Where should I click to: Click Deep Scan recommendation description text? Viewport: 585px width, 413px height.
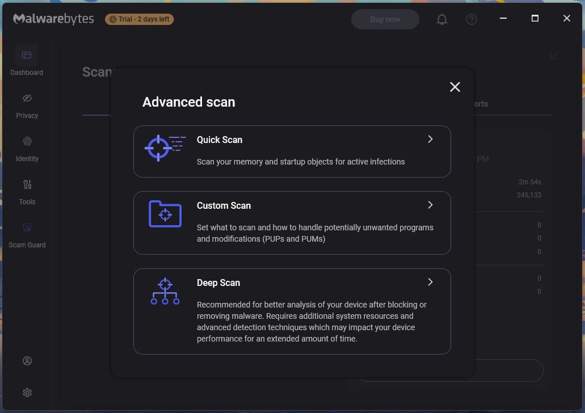click(312, 322)
